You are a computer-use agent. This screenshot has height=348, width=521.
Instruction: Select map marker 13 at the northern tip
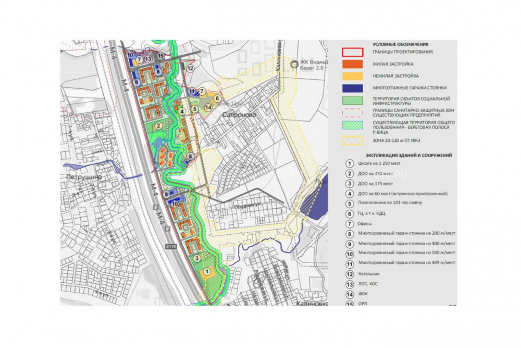tap(148, 59)
